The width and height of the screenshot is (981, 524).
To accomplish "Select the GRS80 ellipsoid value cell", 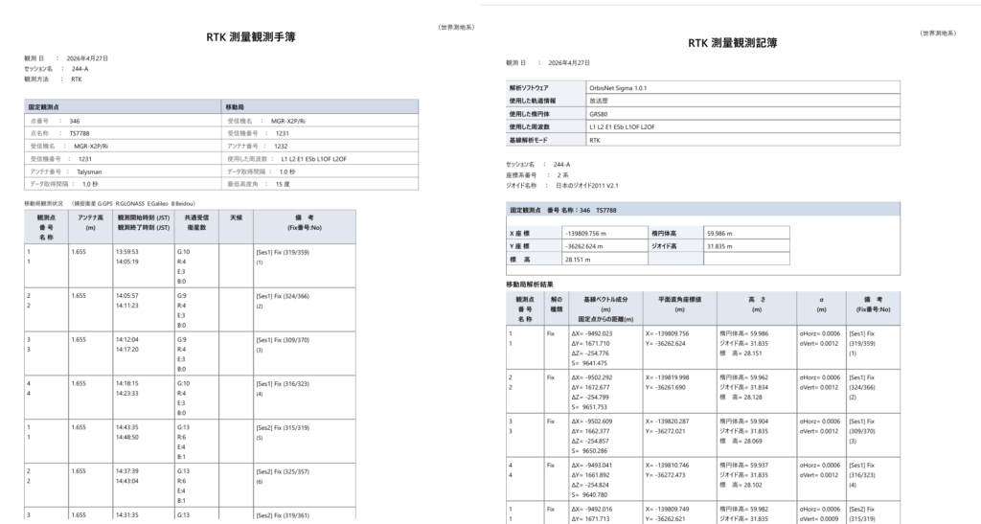I will tap(600, 113).
